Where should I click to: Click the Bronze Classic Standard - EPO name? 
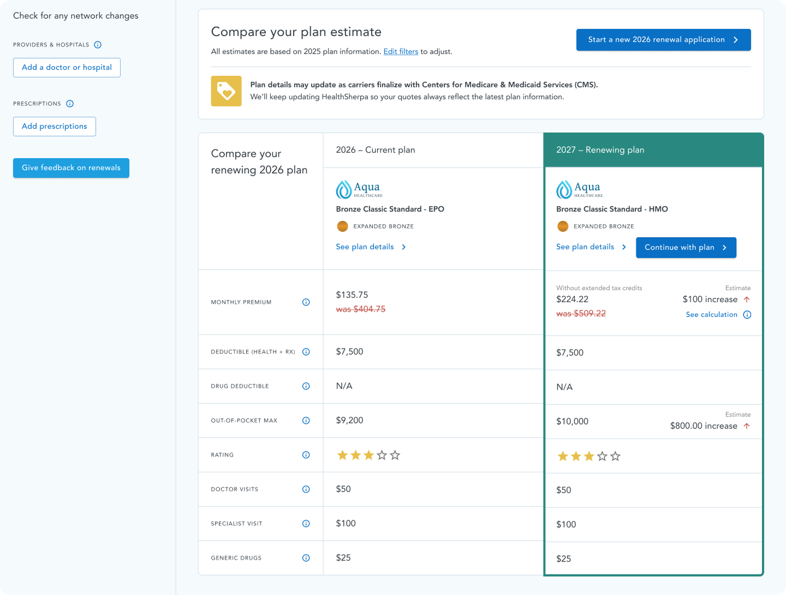(x=390, y=209)
